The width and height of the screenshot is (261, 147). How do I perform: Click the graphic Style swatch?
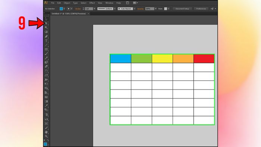pyautogui.click(x=166, y=9)
